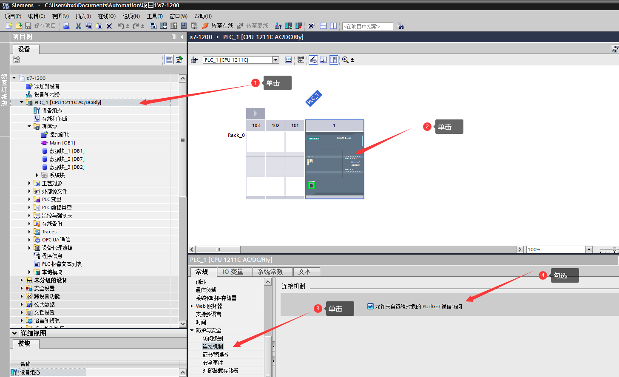
Task: Click the cut scissors icon
Action: point(78,26)
